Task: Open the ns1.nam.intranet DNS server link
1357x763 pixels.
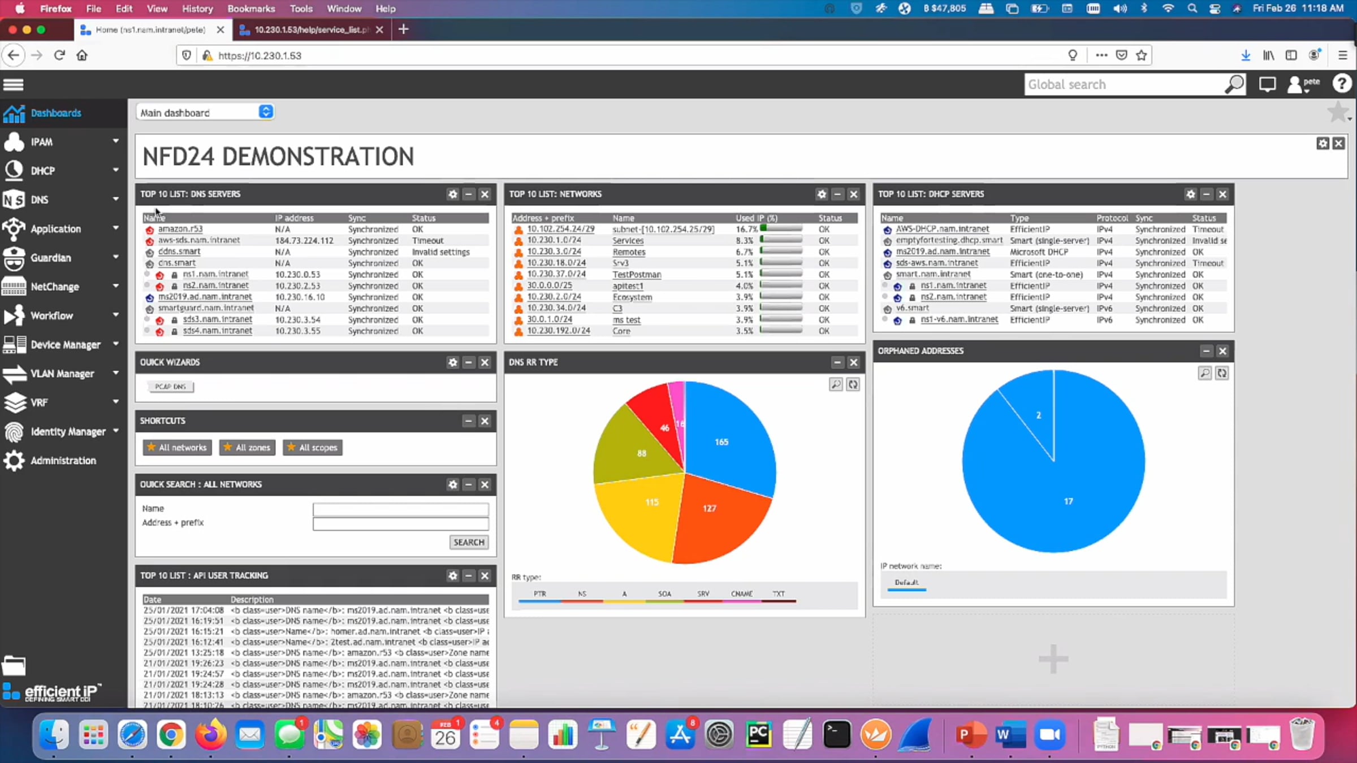Action: click(x=215, y=274)
